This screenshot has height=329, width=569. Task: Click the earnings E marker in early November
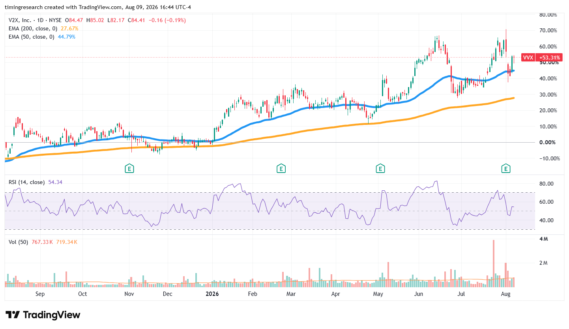tap(129, 169)
